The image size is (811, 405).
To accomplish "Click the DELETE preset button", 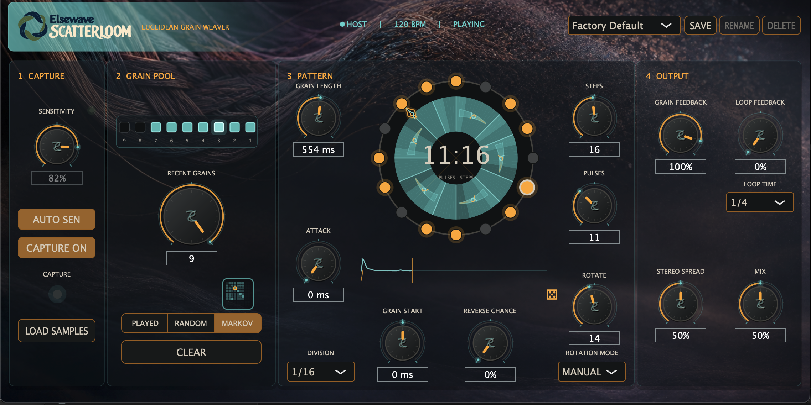I will pos(781,26).
